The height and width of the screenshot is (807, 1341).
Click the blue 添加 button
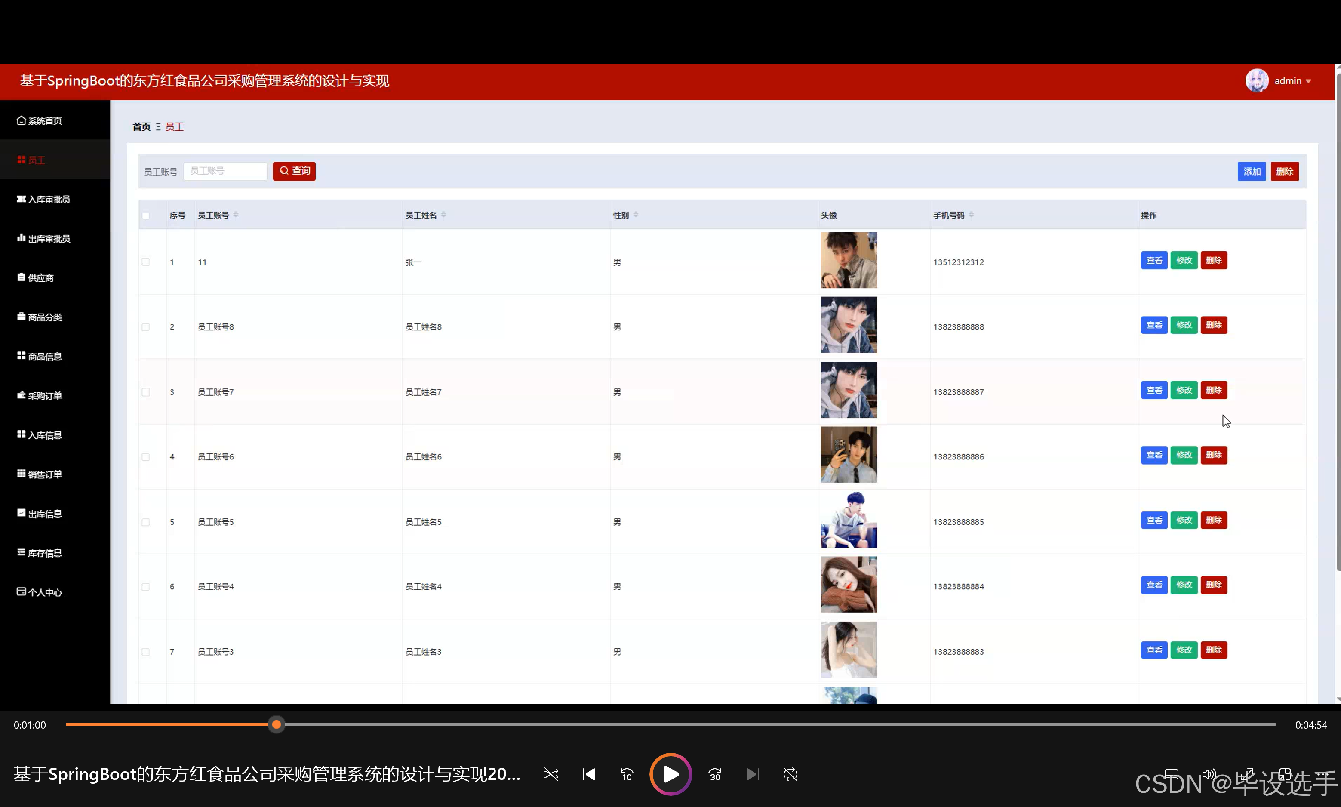coord(1252,171)
